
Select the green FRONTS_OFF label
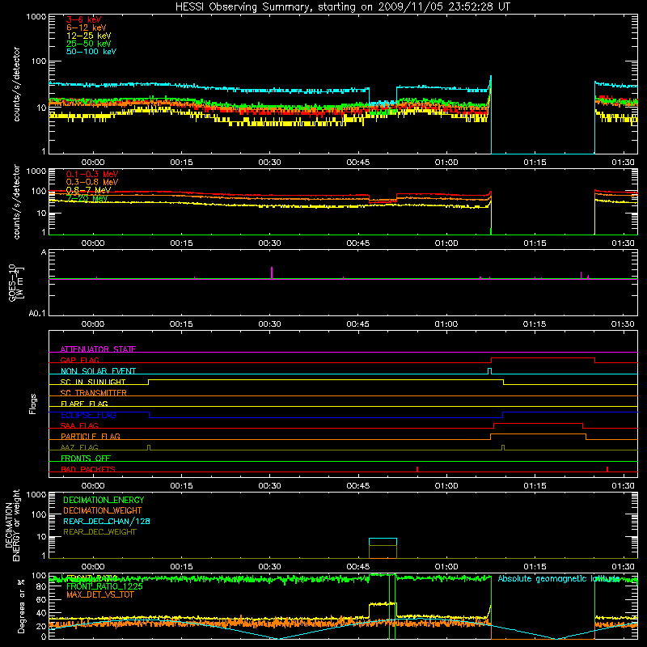(x=86, y=458)
